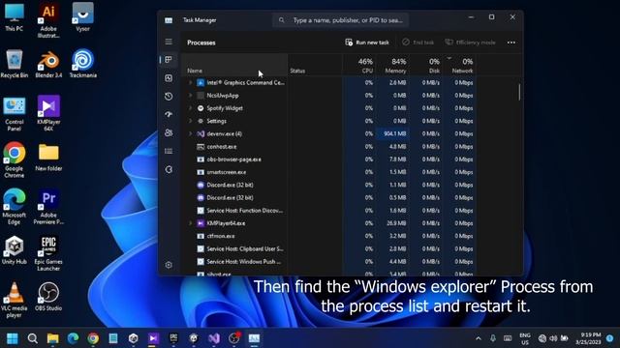Select Adobe Illustrator desktop shortcut
Screen dimensions: 620x348
(48, 20)
